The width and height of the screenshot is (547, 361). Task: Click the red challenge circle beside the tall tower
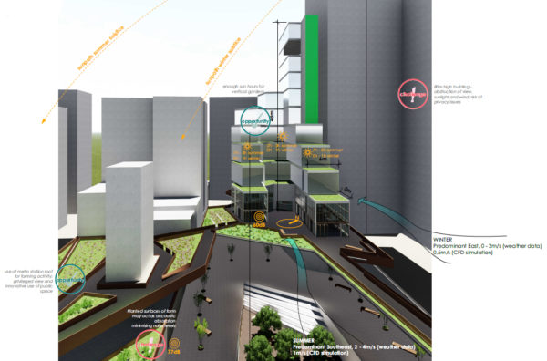click(x=413, y=94)
